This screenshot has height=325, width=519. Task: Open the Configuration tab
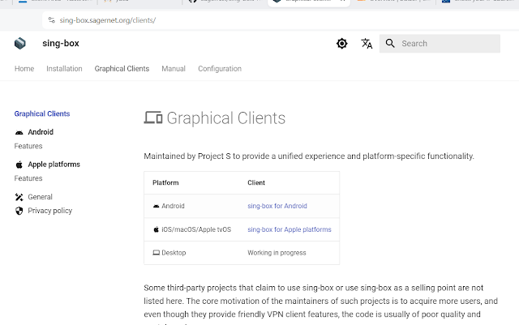tap(220, 69)
